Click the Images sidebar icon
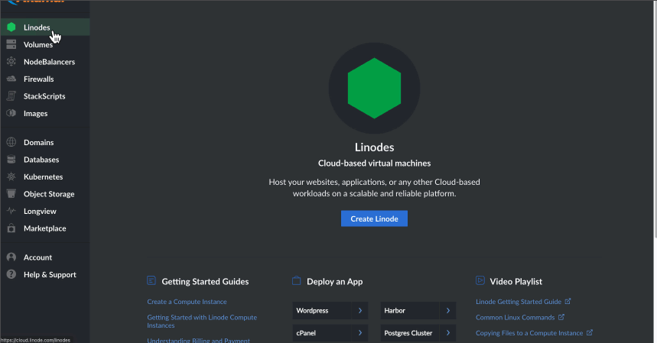This screenshot has width=657, height=343. 11,114
